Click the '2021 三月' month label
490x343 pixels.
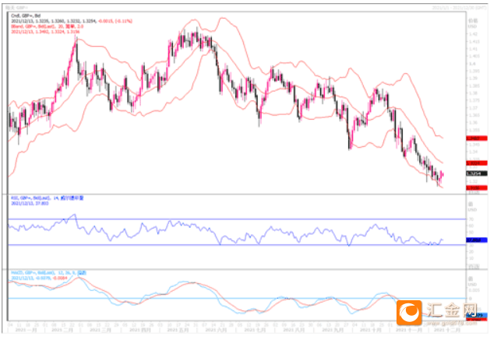[x=100, y=330]
